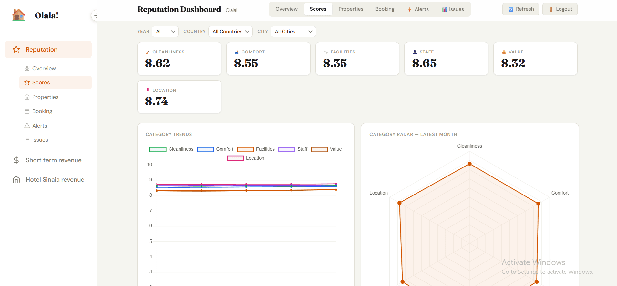Viewport: 617px width, 286px height.
Task: Click the Reputation star icon
Action: 16,49
